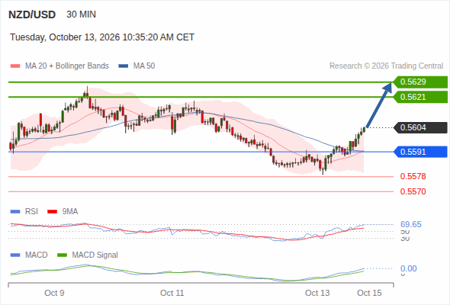
Task: Select the 30 MIN timeframe label
Action: point(81,14)
